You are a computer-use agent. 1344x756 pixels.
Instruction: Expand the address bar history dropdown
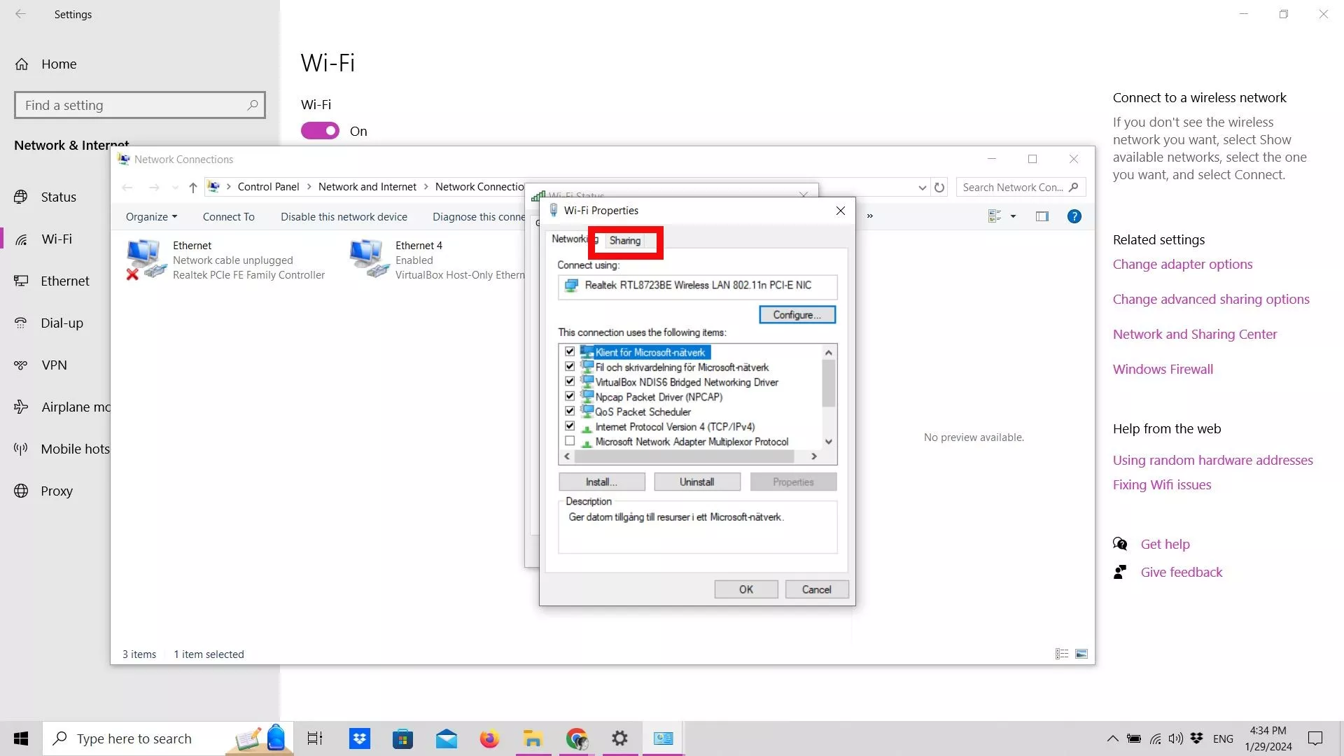tap(922, 188)
